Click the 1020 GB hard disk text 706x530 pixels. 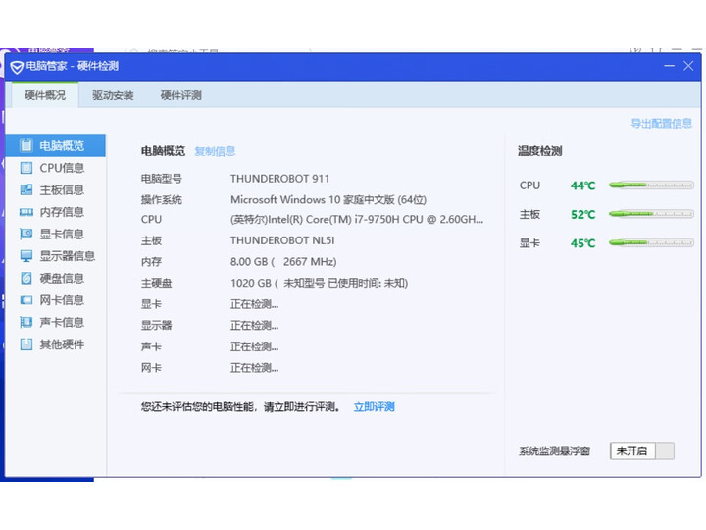(320, 283)
